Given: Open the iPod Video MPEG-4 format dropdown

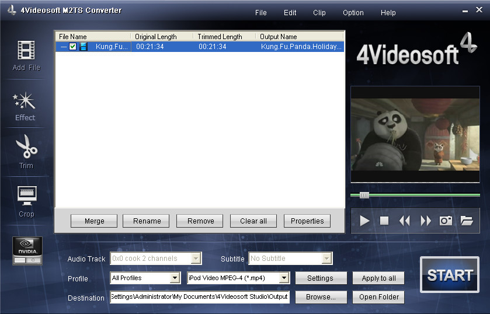Looking at the screenshot, I should click(x=284, y=278).
